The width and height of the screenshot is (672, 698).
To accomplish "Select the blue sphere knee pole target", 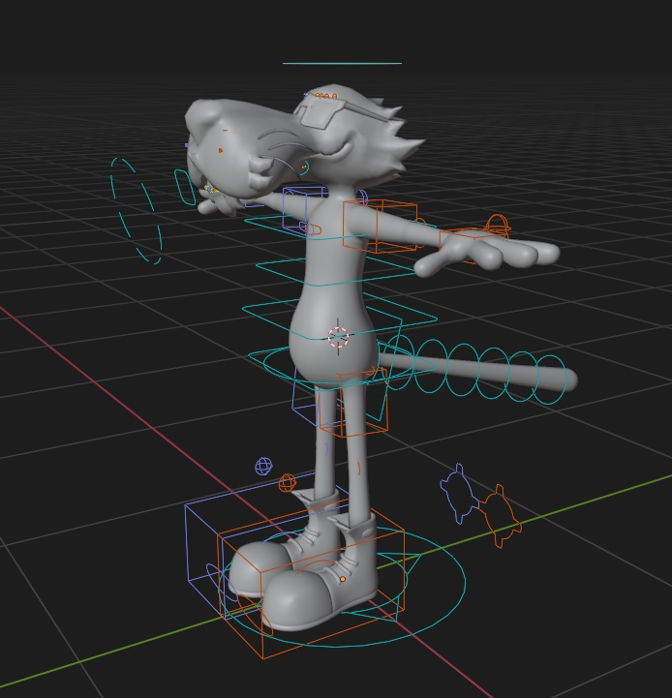I will click(x=263, y=467).
